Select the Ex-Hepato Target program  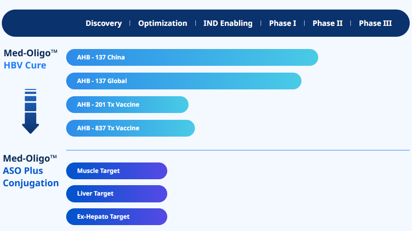(116, 216)
